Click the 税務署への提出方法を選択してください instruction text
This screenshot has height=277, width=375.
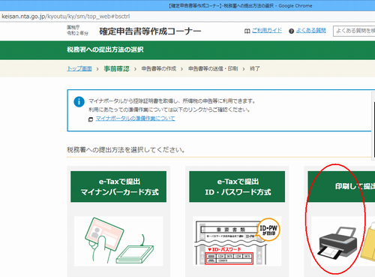(x=126, y=150)
